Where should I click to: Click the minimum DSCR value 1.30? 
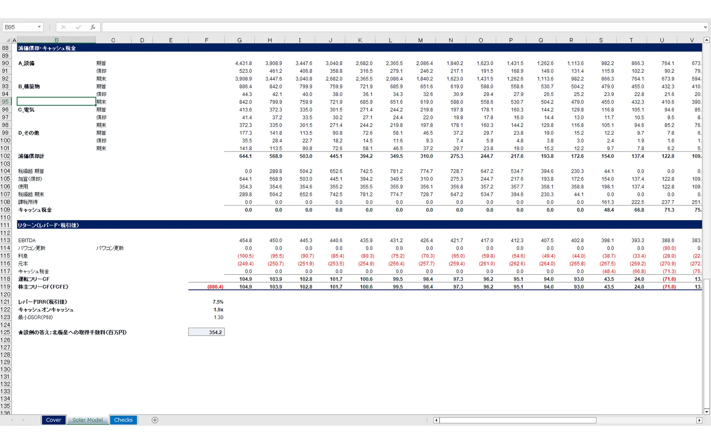point(218,317)
